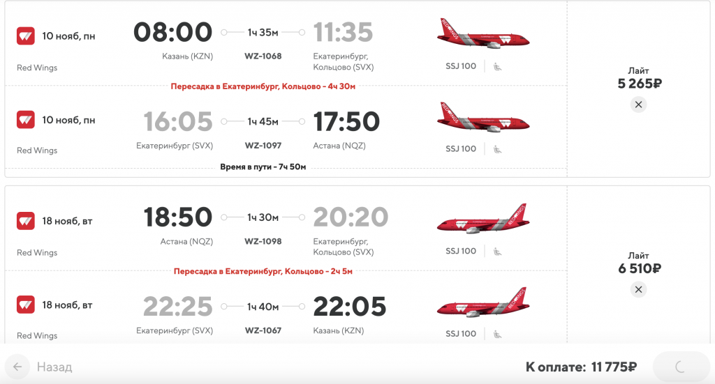Click the aircraft image for the 08:00 Kazan flight

(x=483, y=33)
